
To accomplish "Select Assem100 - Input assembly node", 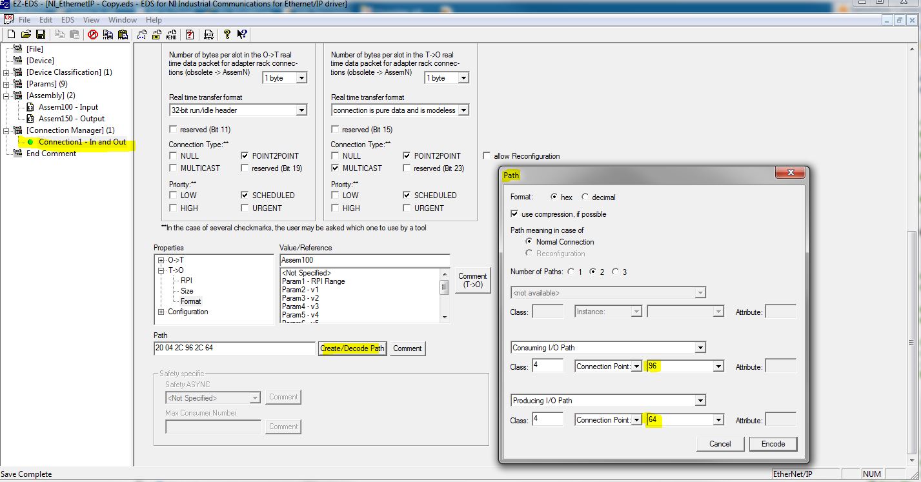I will [x=68, y=107].
